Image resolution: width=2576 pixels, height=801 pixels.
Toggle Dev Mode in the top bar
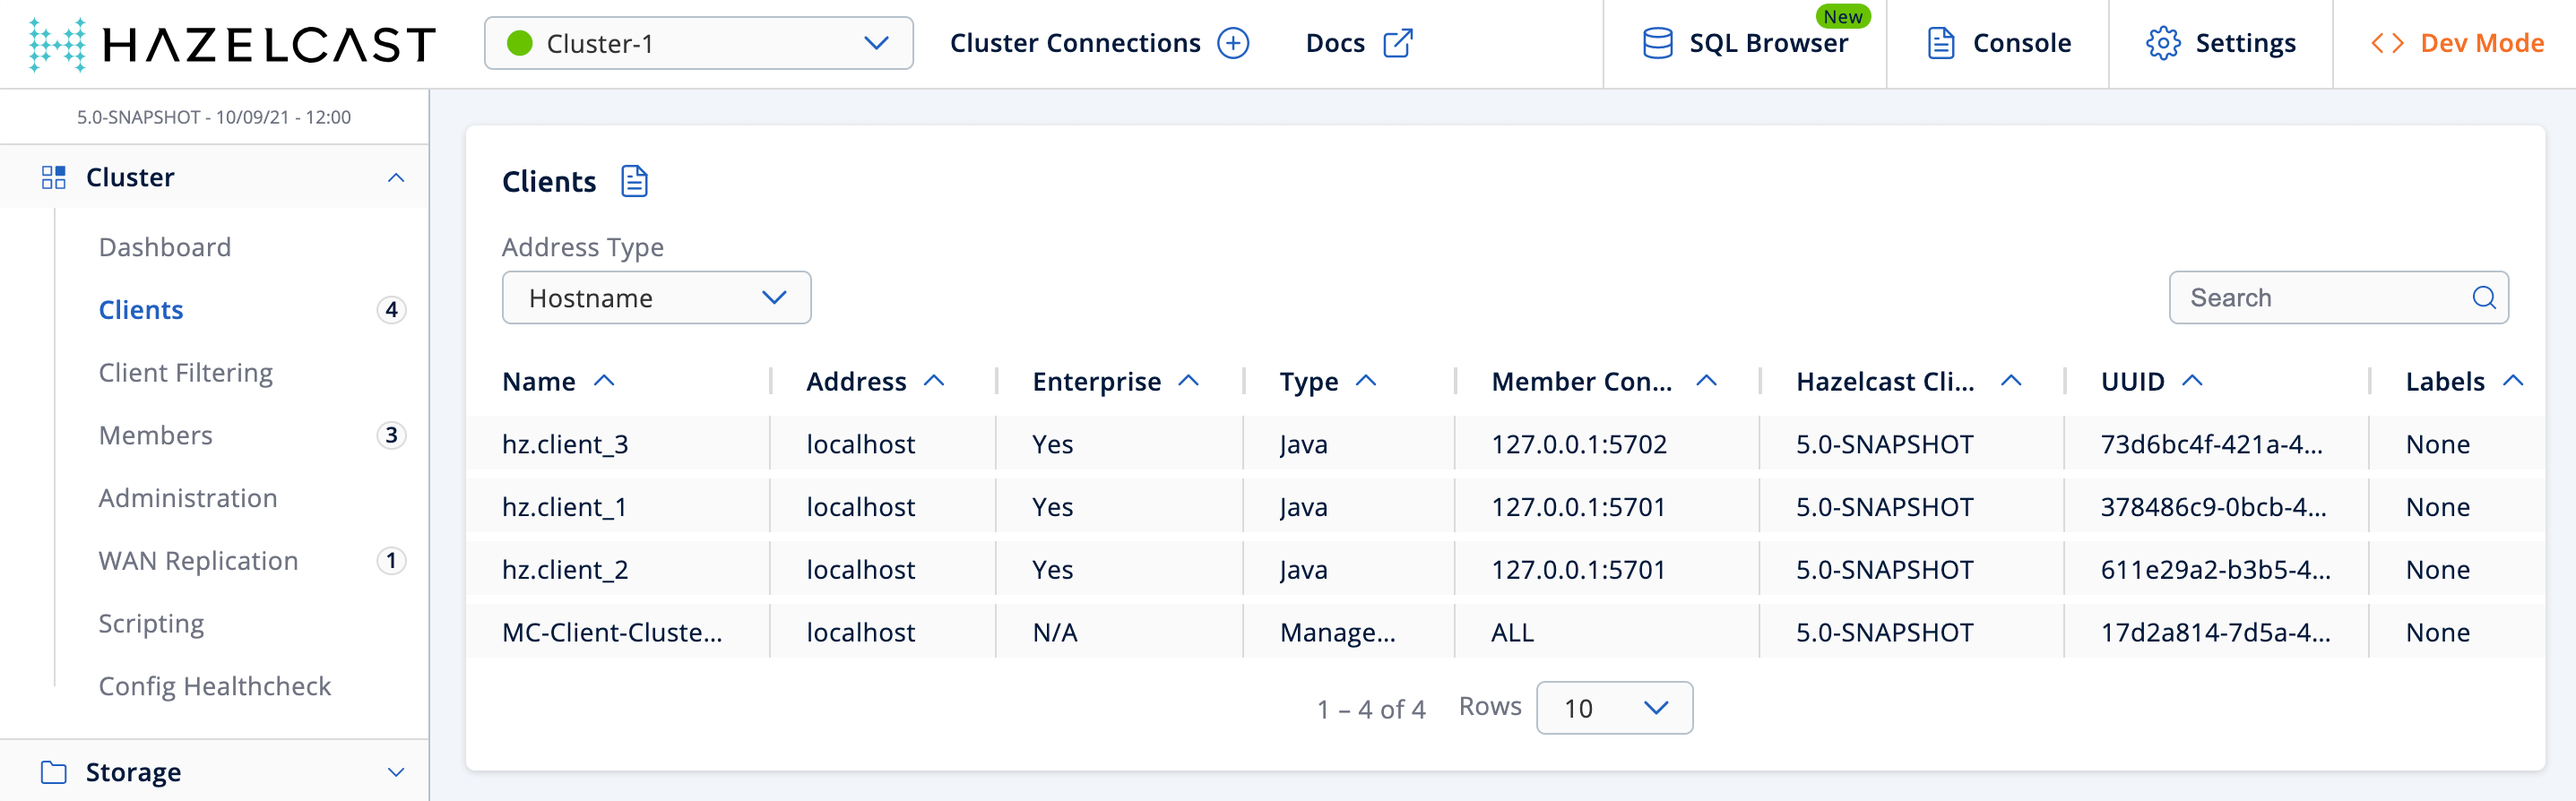(2457, 44)
